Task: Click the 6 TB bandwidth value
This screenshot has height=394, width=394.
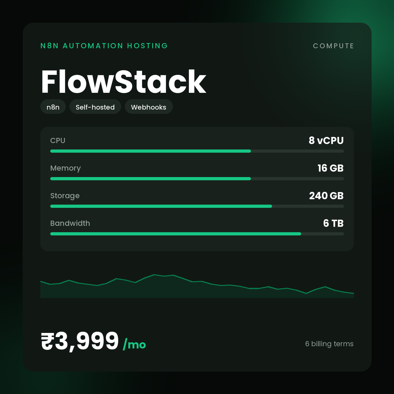Action: (x=333, y=223)
